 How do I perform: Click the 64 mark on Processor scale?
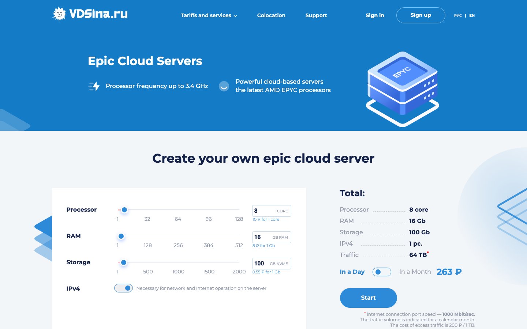pyautogui.click(x=178, y=219)
